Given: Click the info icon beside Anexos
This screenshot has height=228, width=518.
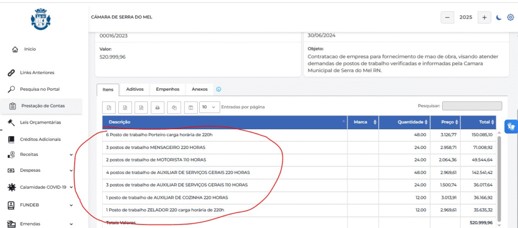Looking at the screenshot, I should (219, 89).
